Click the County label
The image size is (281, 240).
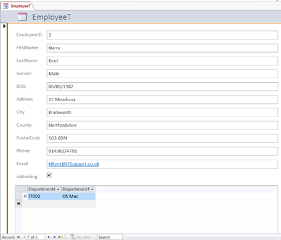(24, 125)
